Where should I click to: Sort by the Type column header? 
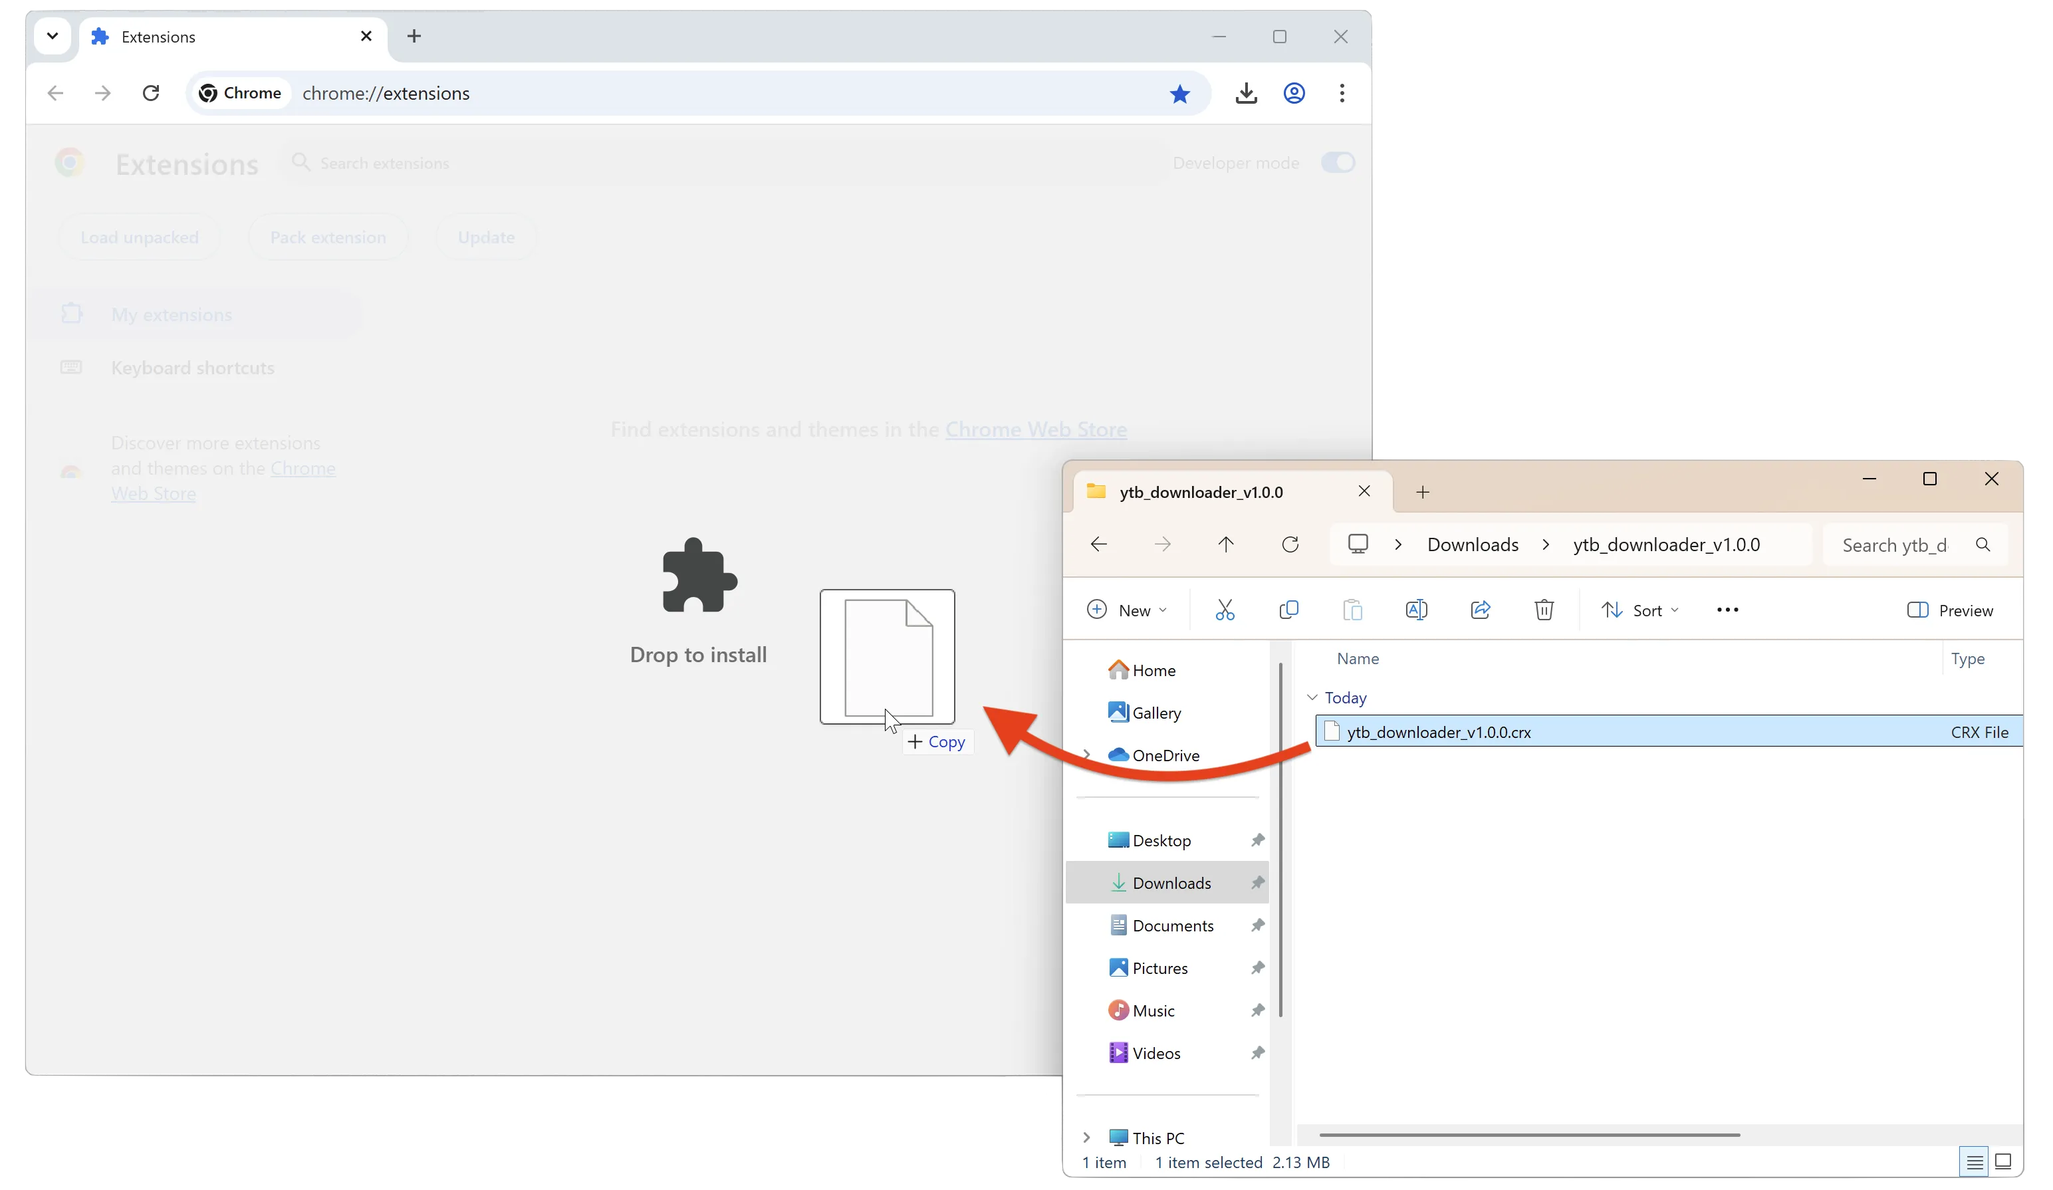(x=1967, y=658)
